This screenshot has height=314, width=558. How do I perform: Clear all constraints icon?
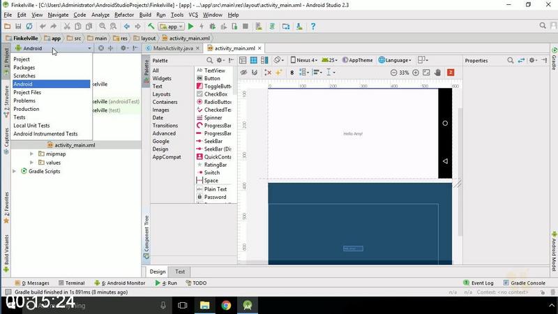click(x=268, y=73)
